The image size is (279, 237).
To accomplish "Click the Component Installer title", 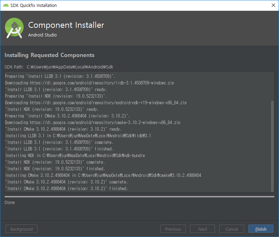I will click(66, 25).
